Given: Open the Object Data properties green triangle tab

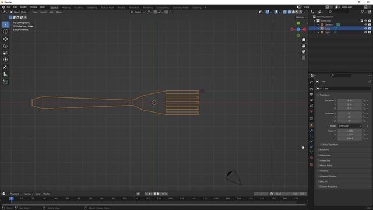Looking at the screenshot, I should (311, 152).
